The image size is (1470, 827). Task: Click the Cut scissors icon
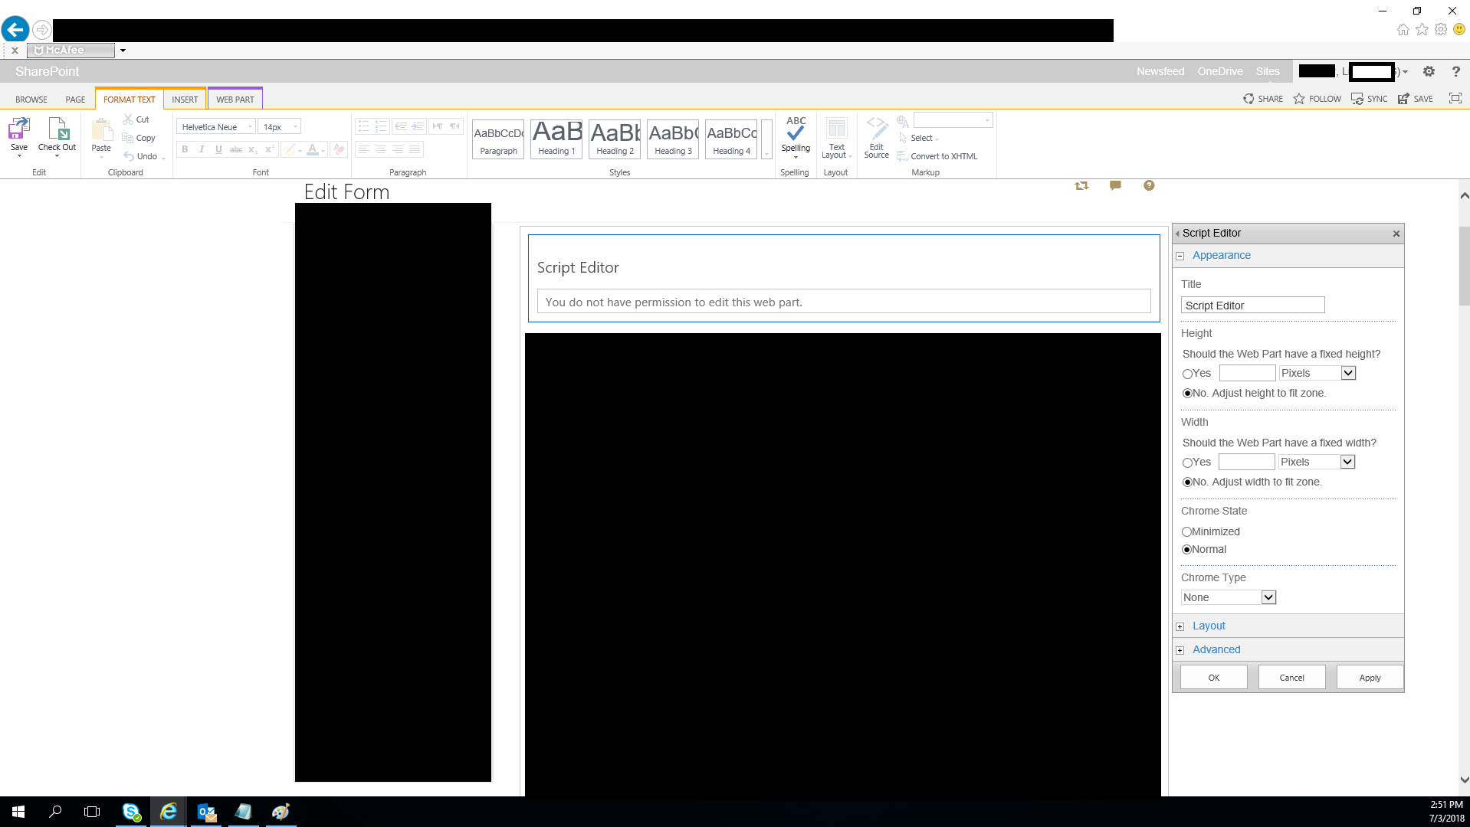tap(128, 119)
